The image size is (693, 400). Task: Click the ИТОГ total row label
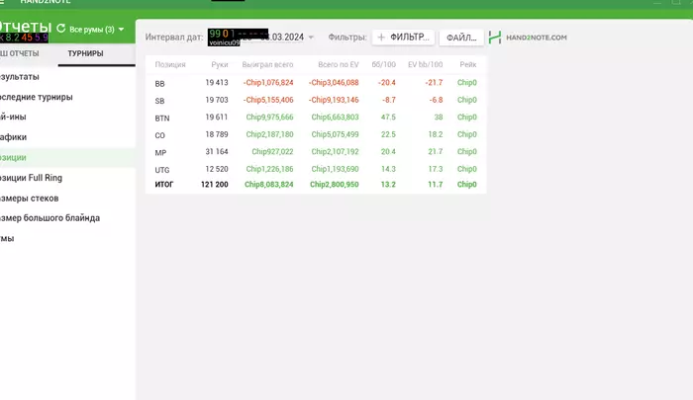point(164,185)
